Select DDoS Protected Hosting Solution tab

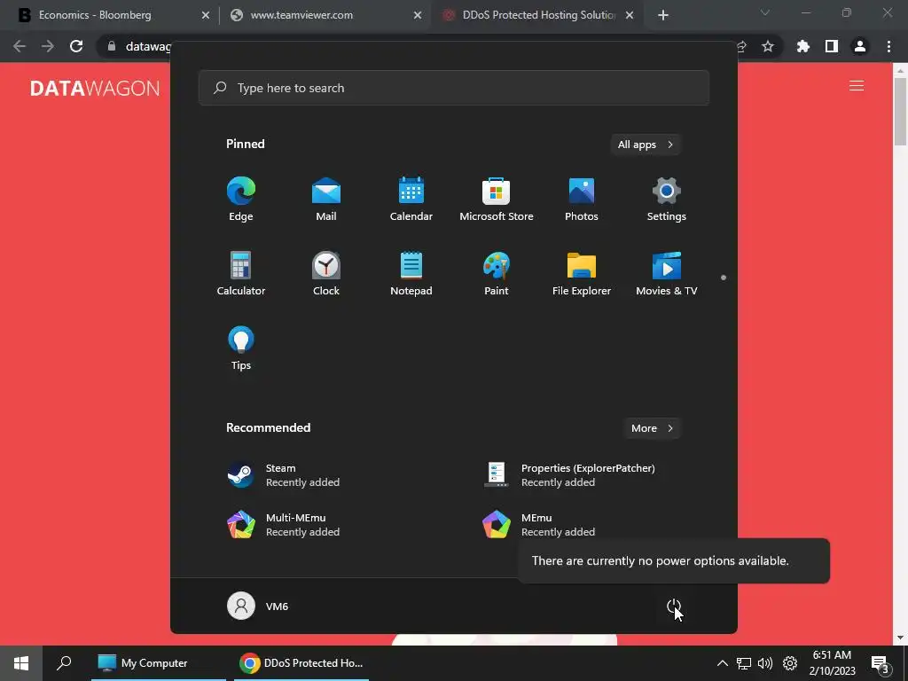pyautogui.click(x=538, y=15)
